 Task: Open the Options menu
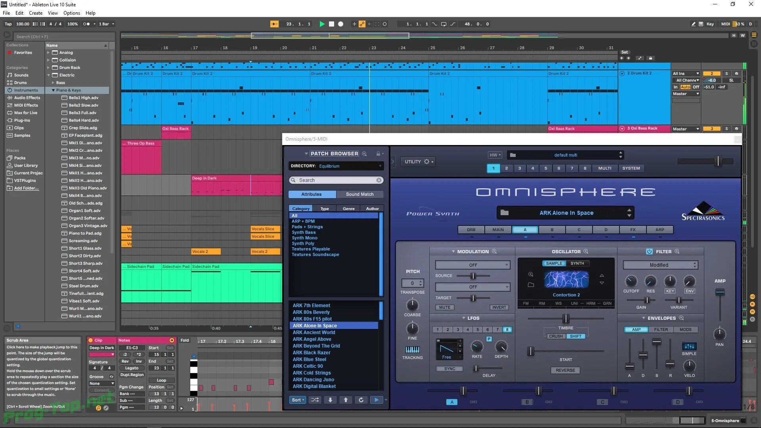72,13
